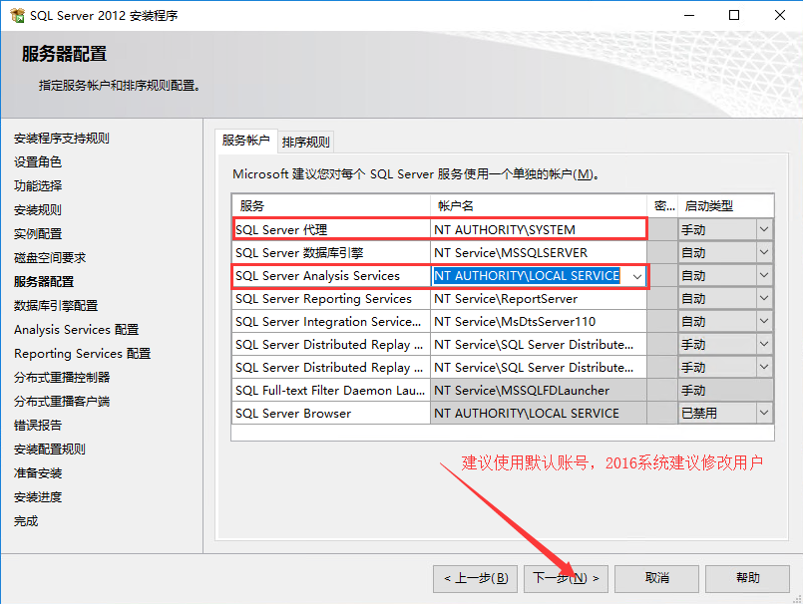Screen dimensions: 803x604
Task: Click password cell for SQL Server 代理
Action: pyautogui.click(x=662, y=230)
